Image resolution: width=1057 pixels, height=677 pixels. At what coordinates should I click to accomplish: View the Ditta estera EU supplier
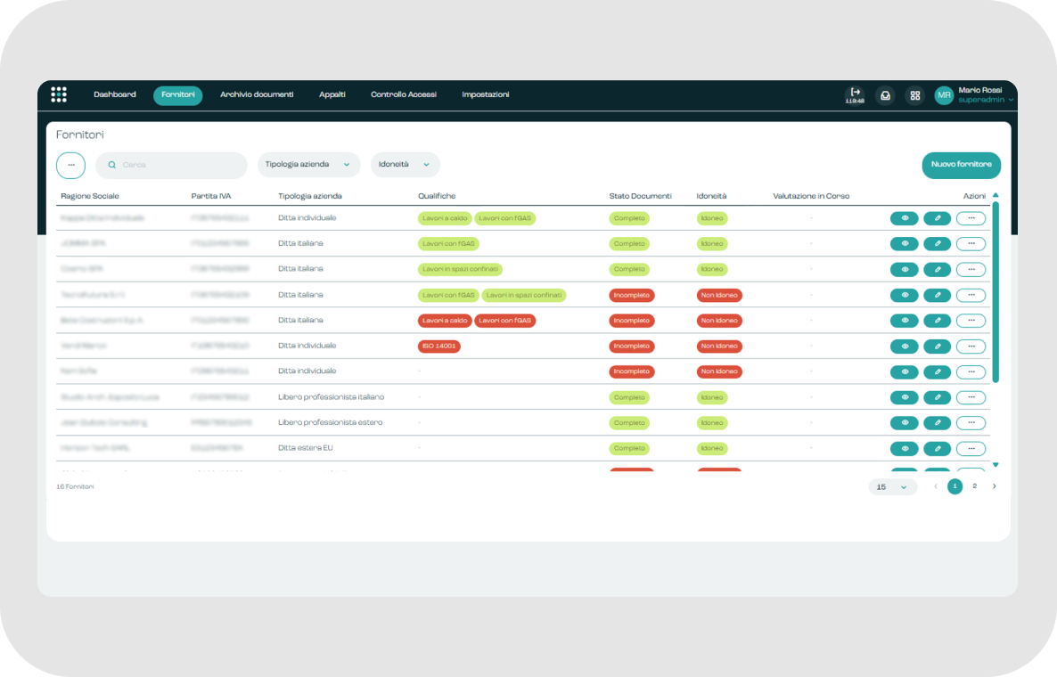904,449
